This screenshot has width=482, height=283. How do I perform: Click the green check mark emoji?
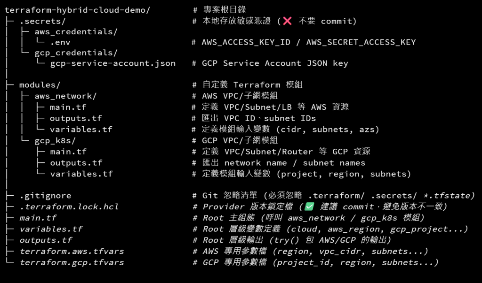tap(309, 207)
